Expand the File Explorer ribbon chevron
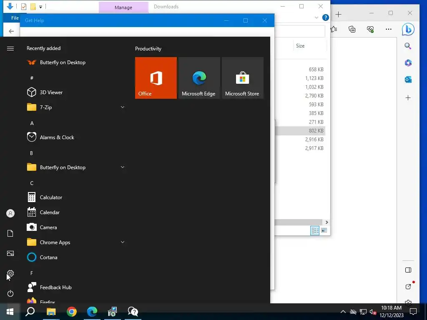This screenshot has height=320, width=427. [316, 17]
